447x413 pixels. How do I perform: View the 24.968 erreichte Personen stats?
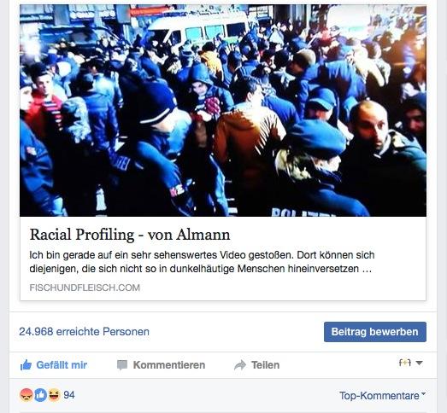click(x=84, y=332)
